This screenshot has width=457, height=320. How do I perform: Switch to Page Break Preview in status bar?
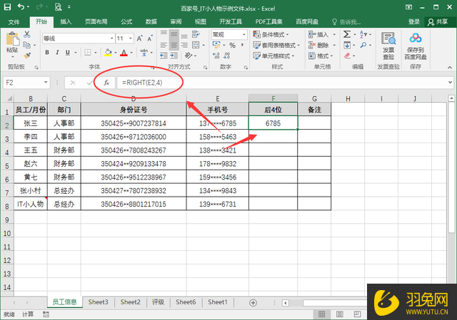point(357,314)
